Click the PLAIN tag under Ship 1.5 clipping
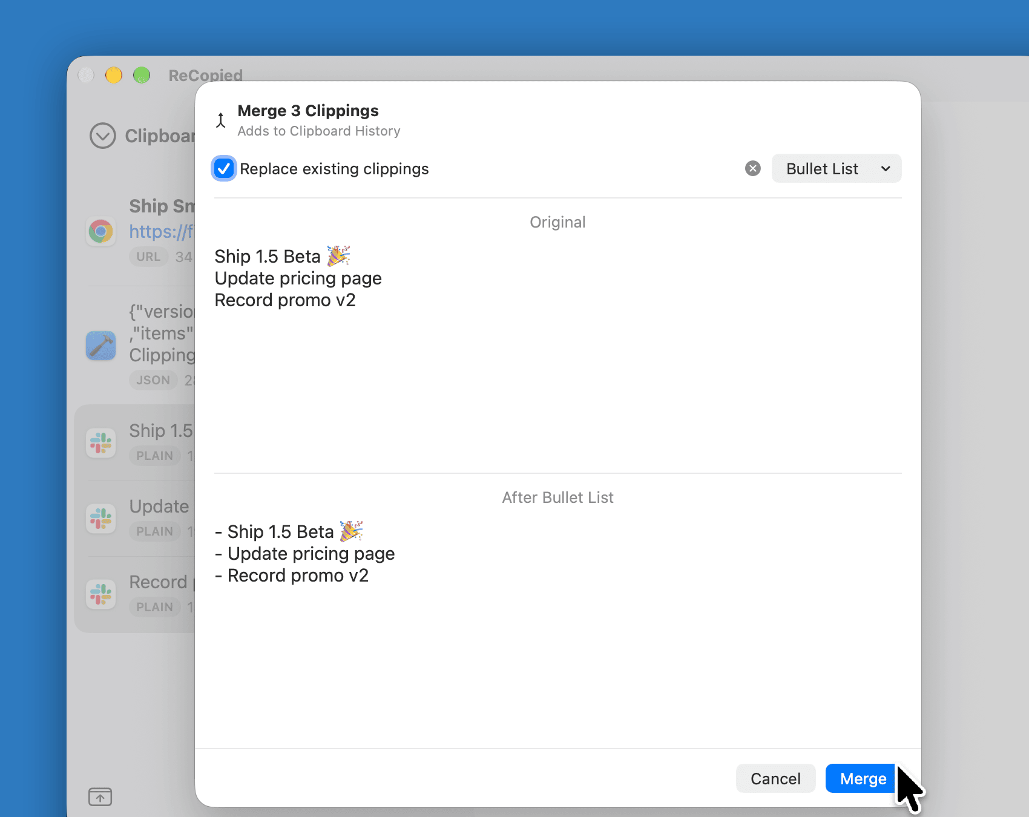Image resolution: width=1029 pixels, height=817 pixels. (155, 456)
